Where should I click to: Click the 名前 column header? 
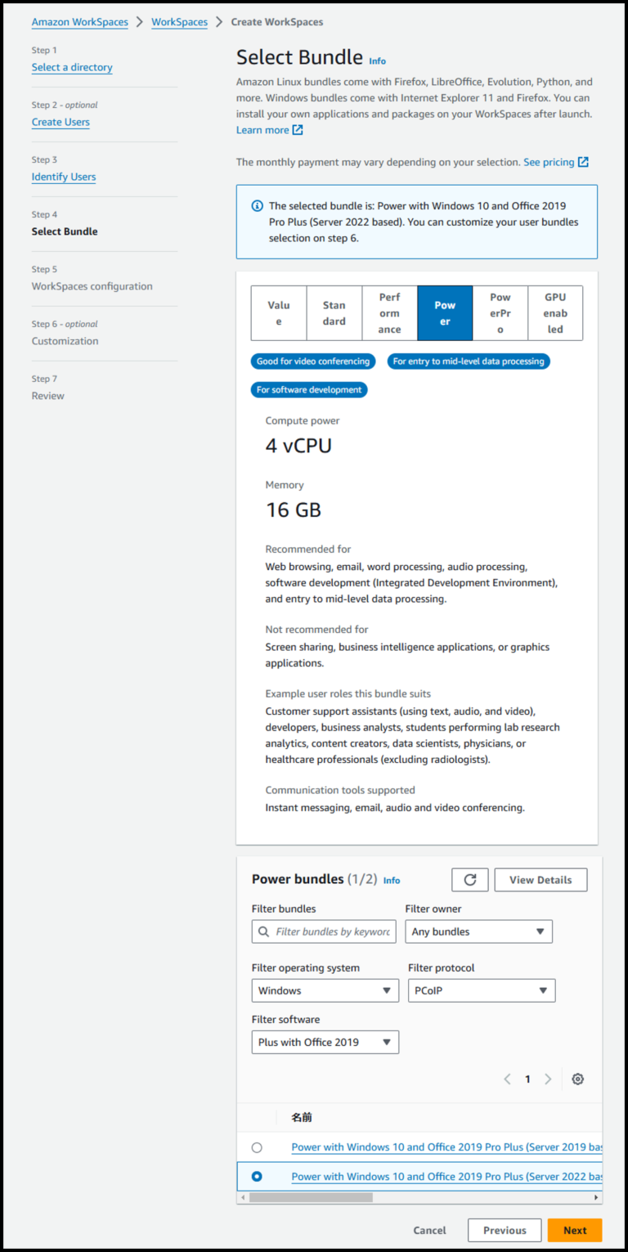click(302, 1117)
